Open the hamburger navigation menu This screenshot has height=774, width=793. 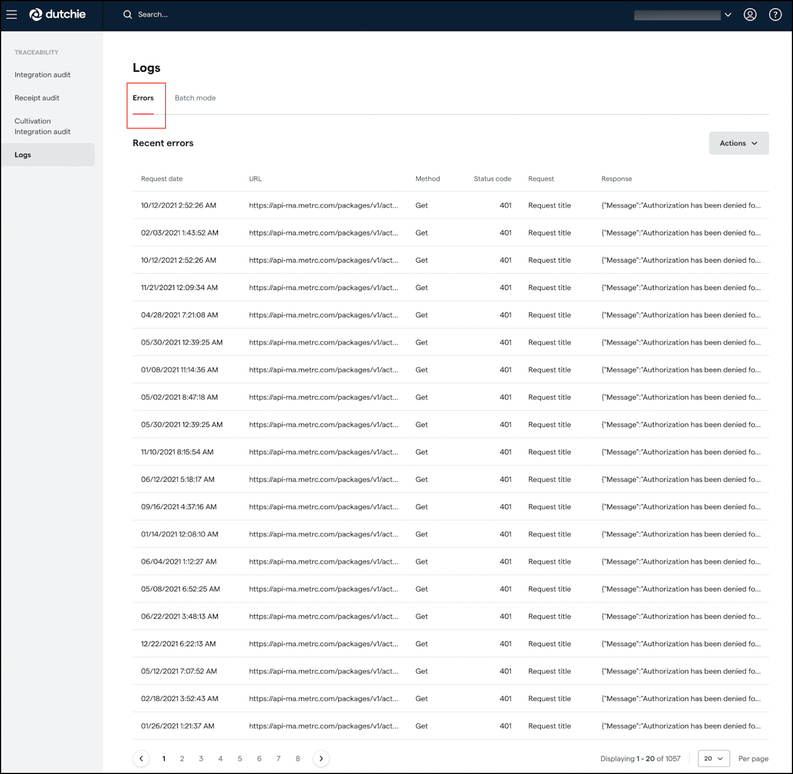[x=12, y=15]
